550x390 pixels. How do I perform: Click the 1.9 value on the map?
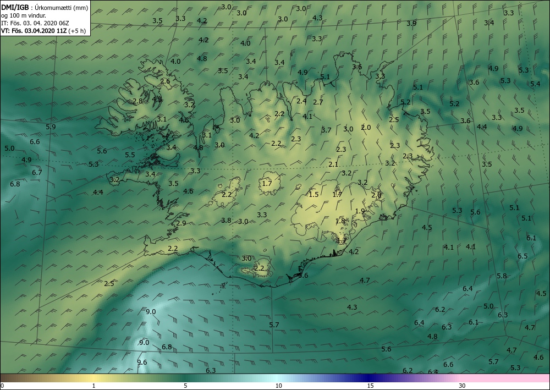[360, 211]
